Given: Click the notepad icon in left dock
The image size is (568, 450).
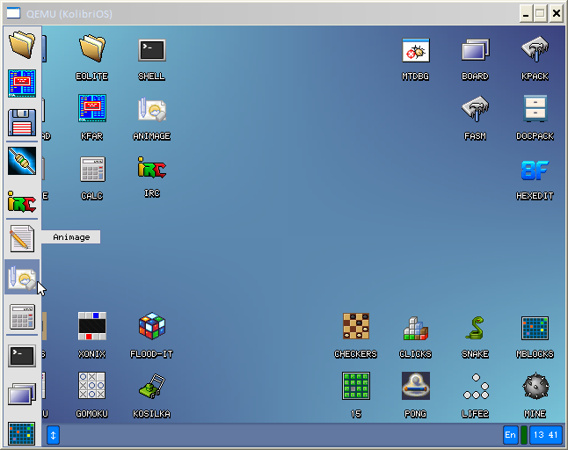Looking at the screenshot, I should pos(22,238).
